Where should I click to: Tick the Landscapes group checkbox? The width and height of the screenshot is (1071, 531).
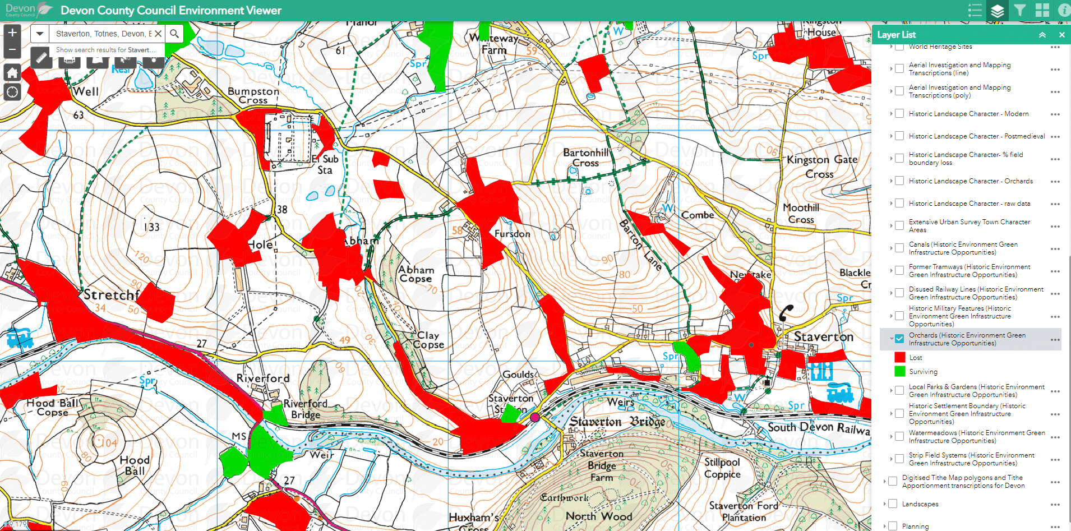tap(893, 504)
